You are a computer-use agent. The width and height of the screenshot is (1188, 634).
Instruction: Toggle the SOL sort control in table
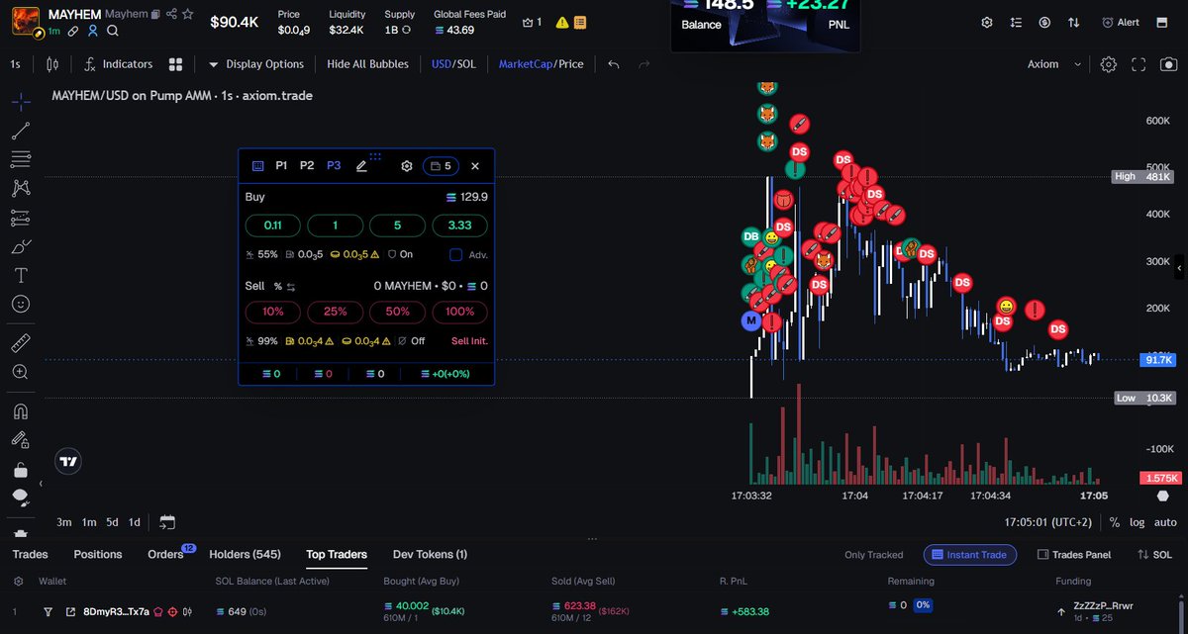coord(1155,555)
